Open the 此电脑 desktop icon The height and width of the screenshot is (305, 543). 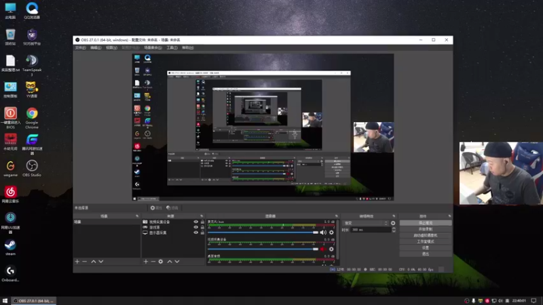tap(10, 10)
